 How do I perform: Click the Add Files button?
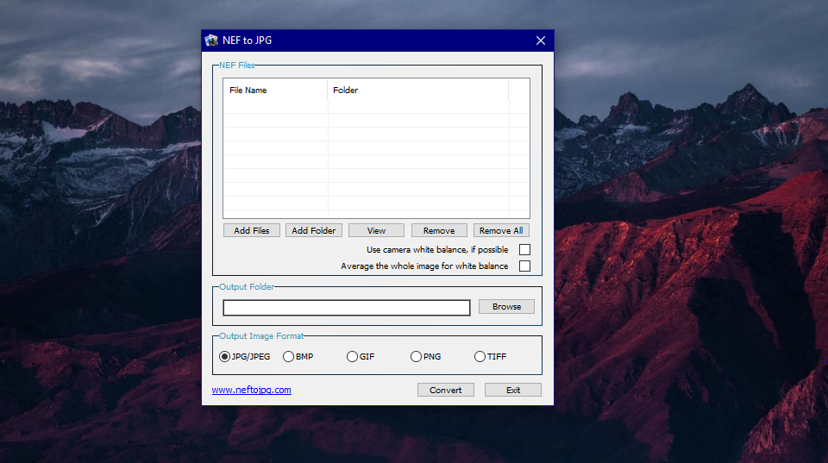(x=251, y=231)
